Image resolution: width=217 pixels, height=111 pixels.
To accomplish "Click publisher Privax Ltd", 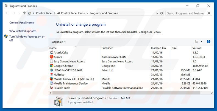I will tap(107, 70).
